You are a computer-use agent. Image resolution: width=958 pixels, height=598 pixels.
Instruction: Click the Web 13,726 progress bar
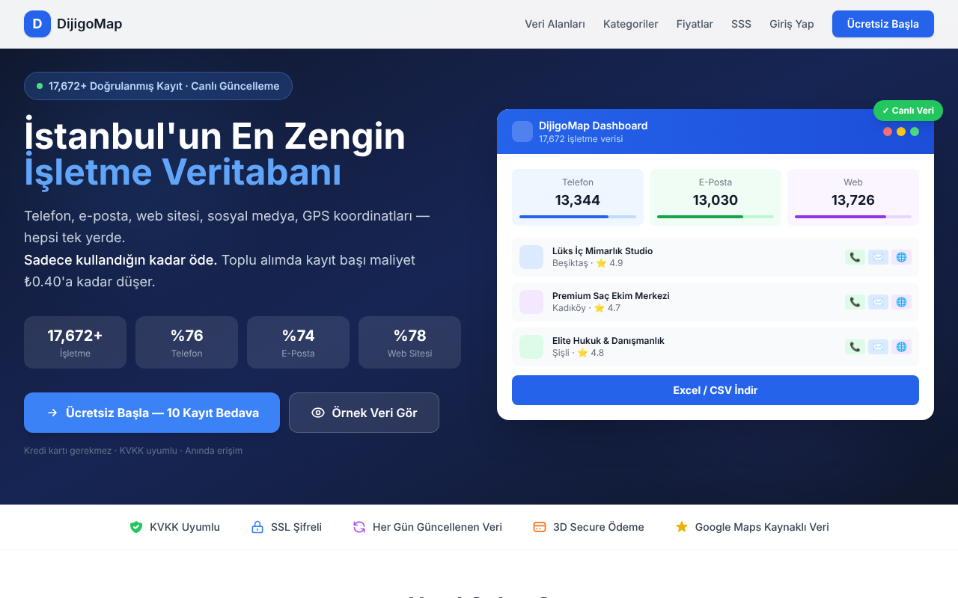pos(853,217)
